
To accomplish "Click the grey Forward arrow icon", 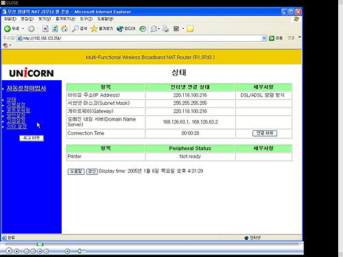I will click(x=32, y=29).
